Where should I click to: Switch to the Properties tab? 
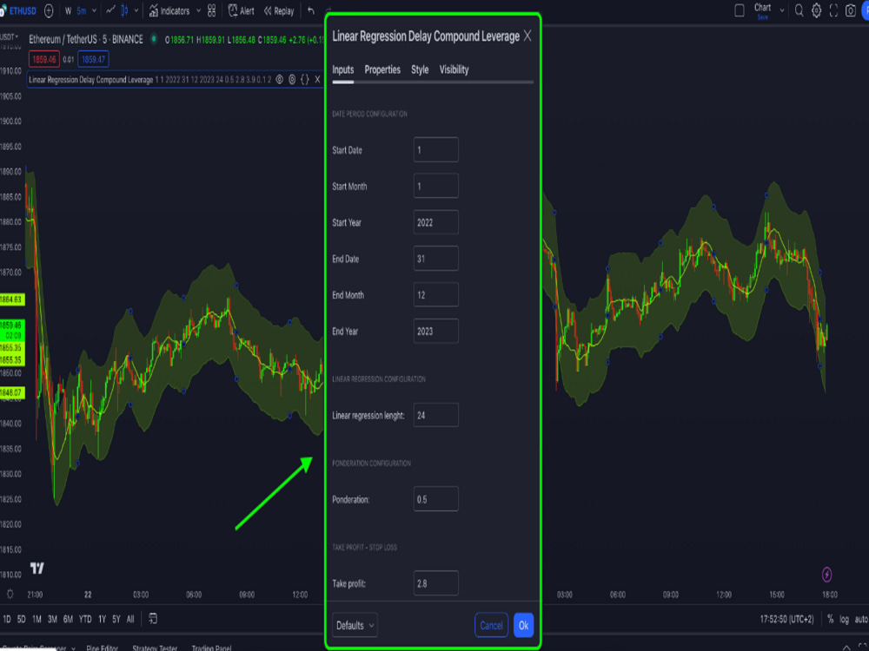coord(382,70)
